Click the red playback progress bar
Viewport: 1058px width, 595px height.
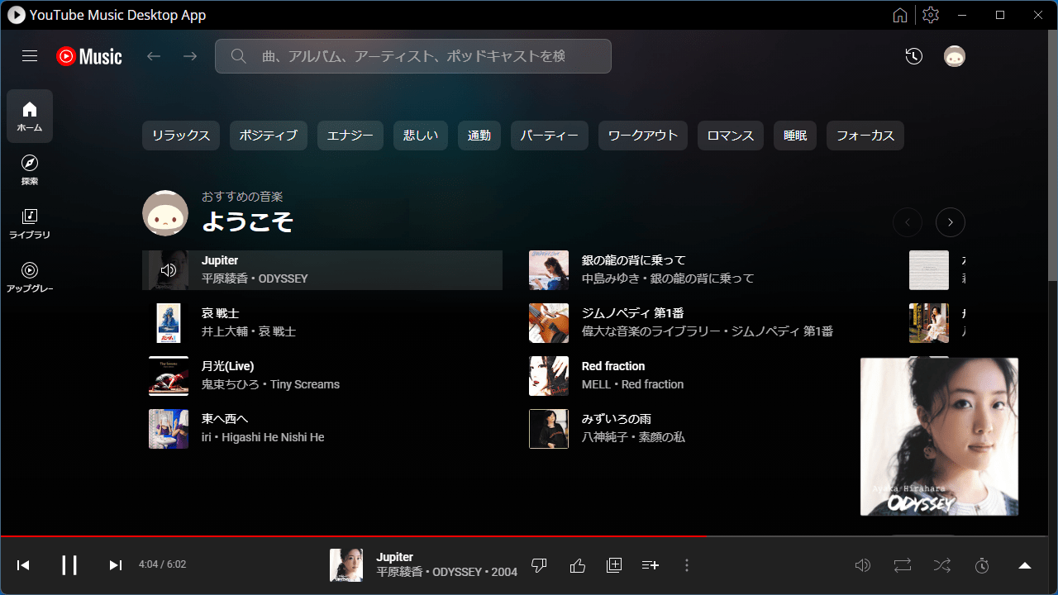tap(354, 536)
